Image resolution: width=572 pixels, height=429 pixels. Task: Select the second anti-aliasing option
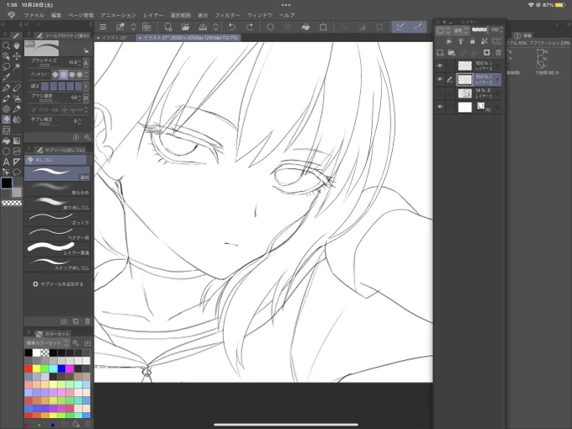click(63, 74)
